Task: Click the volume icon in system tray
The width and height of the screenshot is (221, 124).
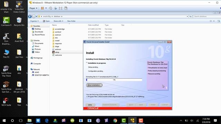Action: [192, 121]
